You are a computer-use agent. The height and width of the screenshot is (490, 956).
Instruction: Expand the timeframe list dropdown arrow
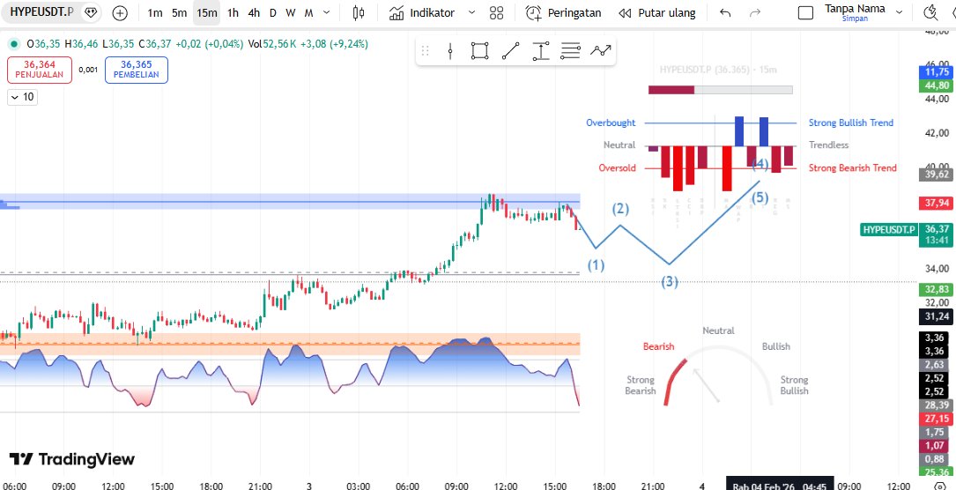click(327, 13)
